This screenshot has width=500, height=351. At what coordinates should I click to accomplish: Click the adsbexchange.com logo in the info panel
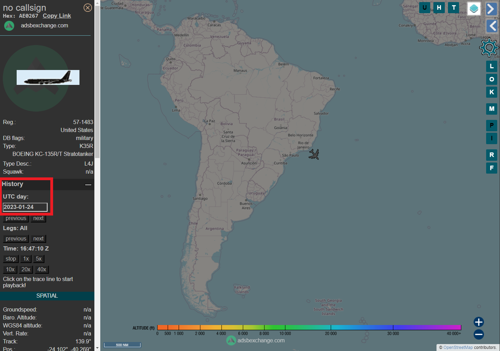click(x=9, y=26)
